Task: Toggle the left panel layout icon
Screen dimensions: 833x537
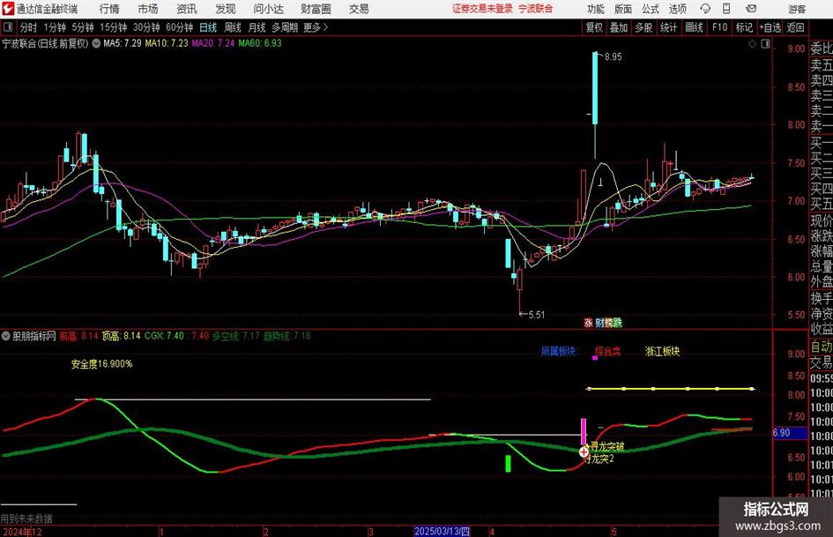Action: [7, 27]
